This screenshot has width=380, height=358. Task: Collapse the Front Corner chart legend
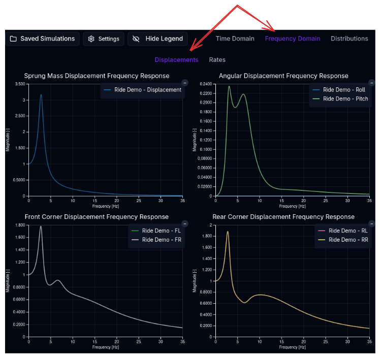pyautogui.click(x=185, y=224)
